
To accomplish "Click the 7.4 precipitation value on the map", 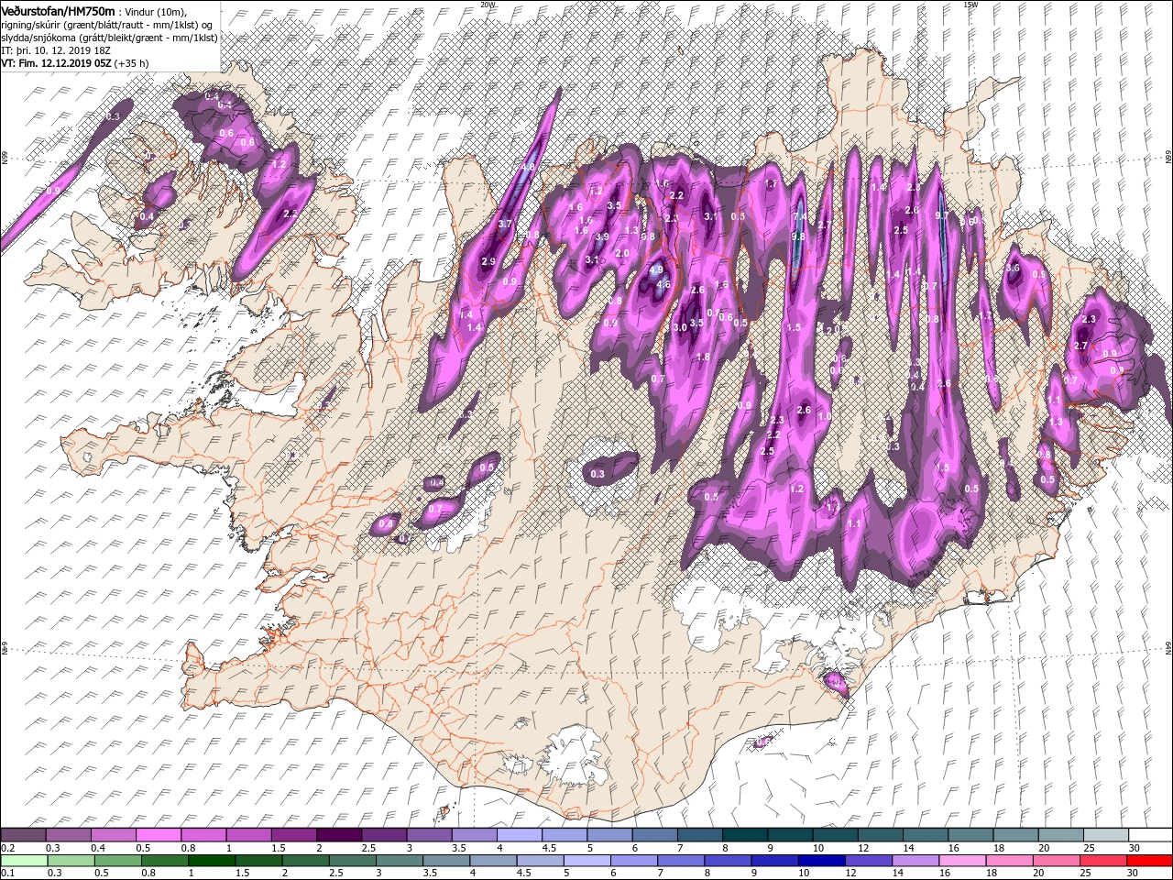I will tap(799, 217).
